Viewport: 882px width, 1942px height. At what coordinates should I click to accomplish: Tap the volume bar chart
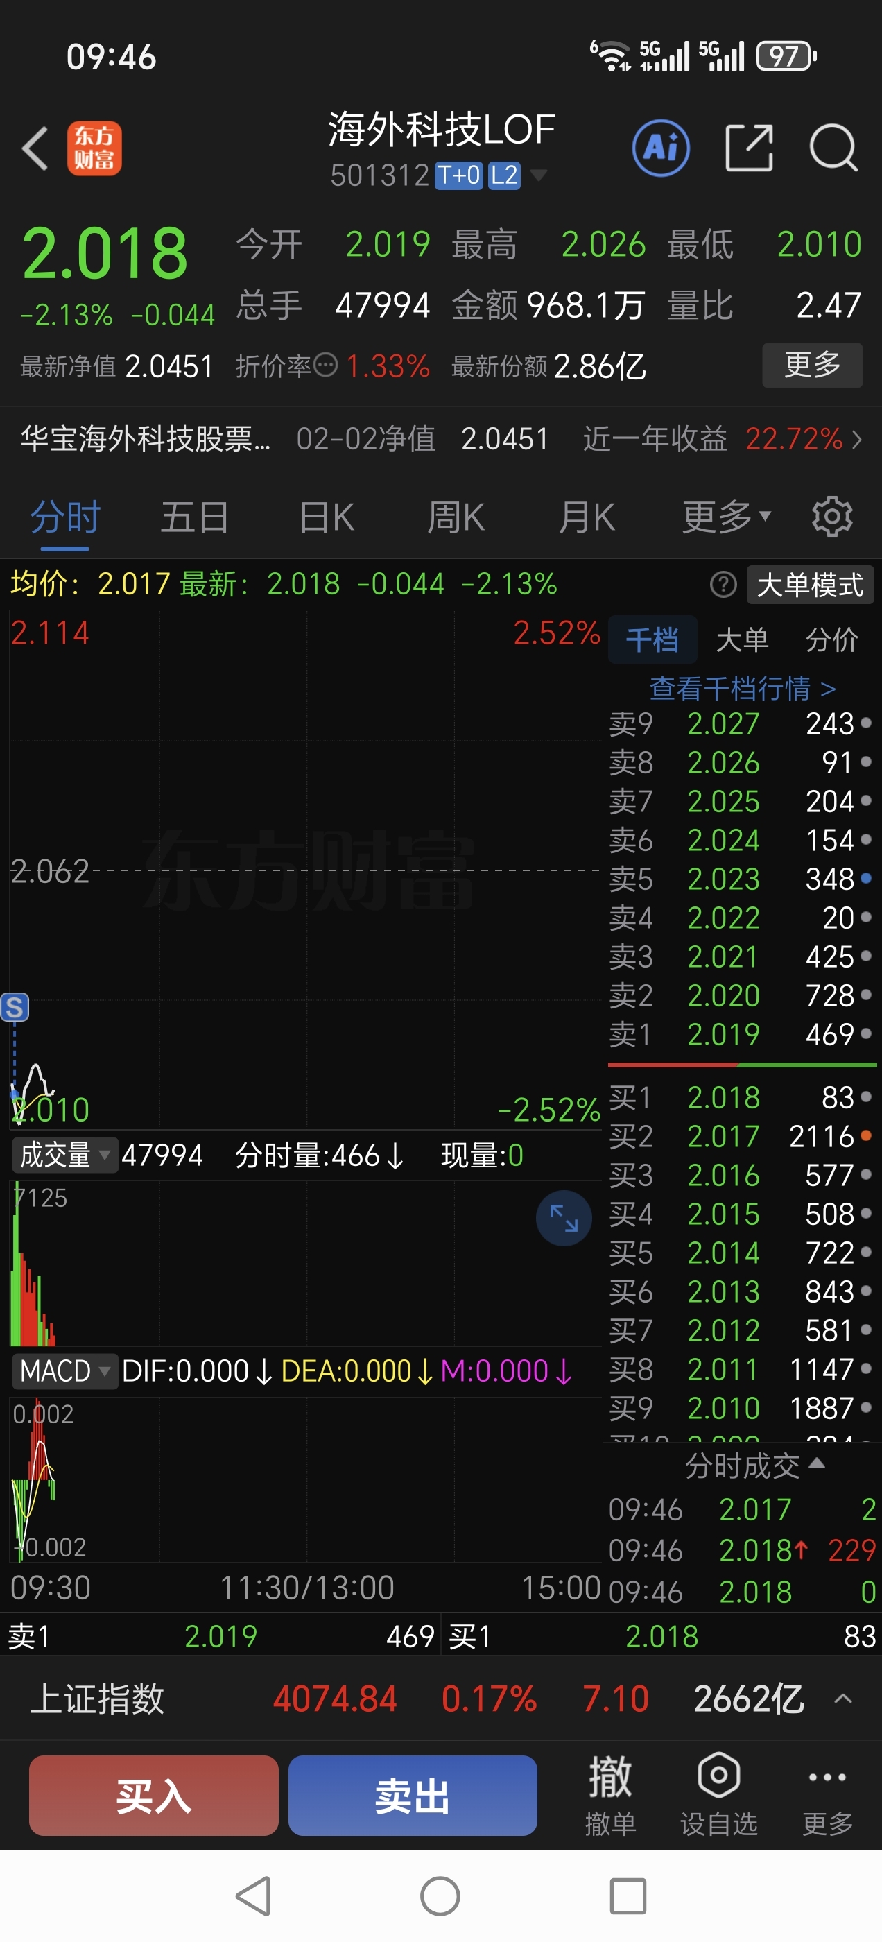305,1263
